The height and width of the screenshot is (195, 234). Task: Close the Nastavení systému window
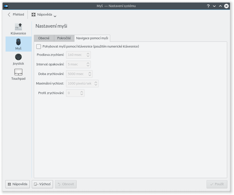point(226,6)
